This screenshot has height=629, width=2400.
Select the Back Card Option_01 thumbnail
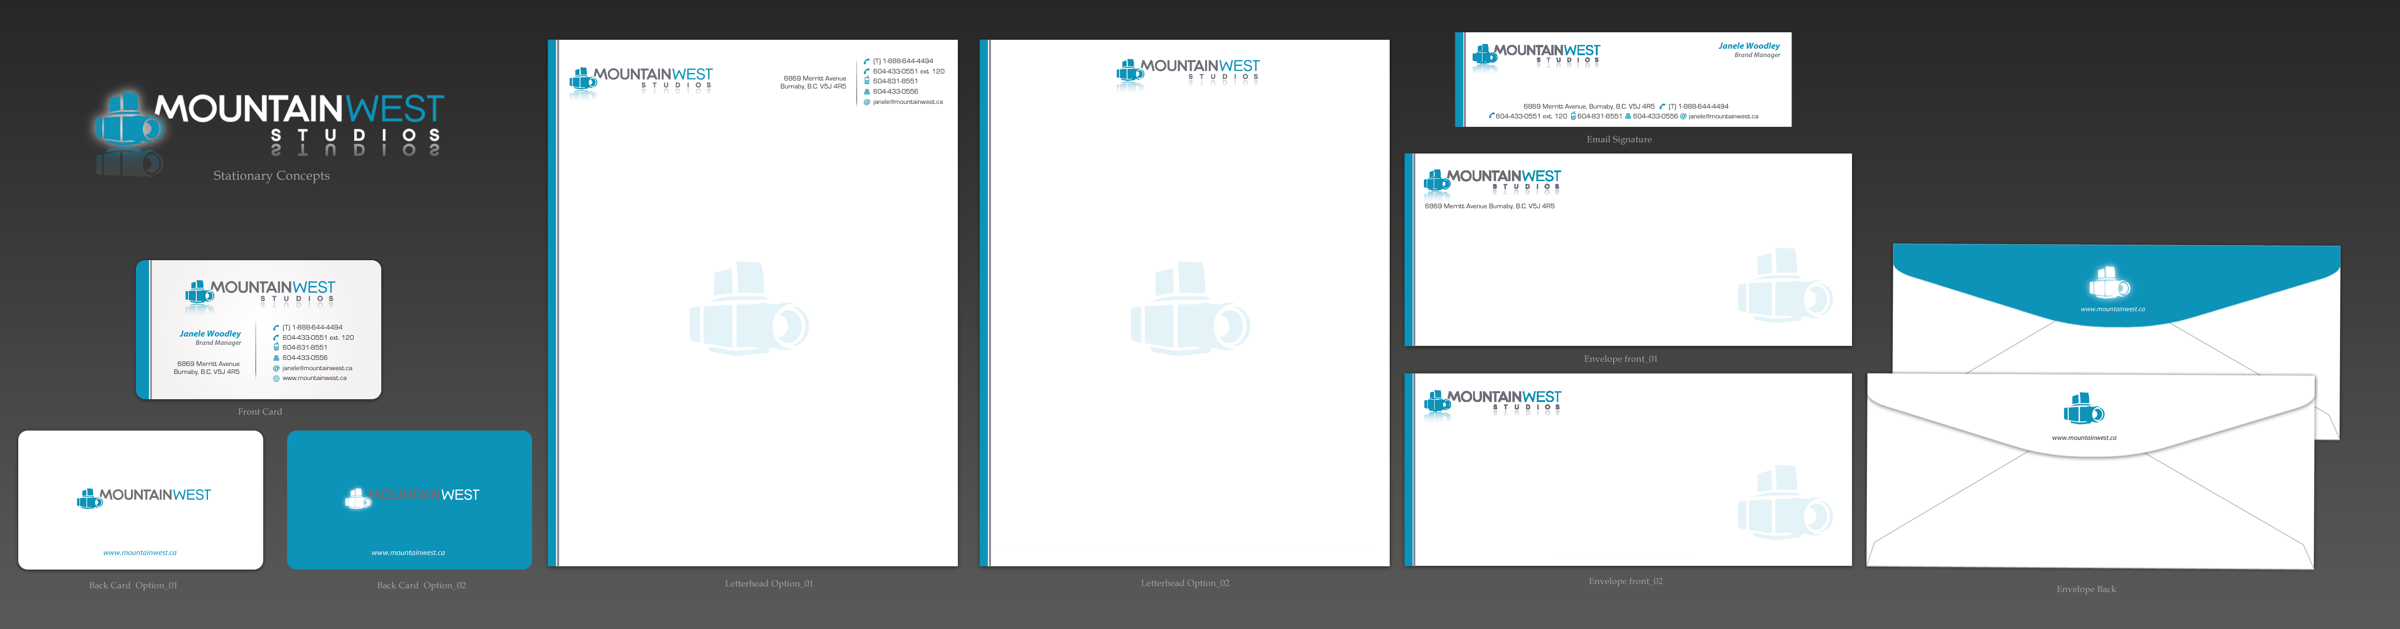pyautogui.click(x=141, y=500)
